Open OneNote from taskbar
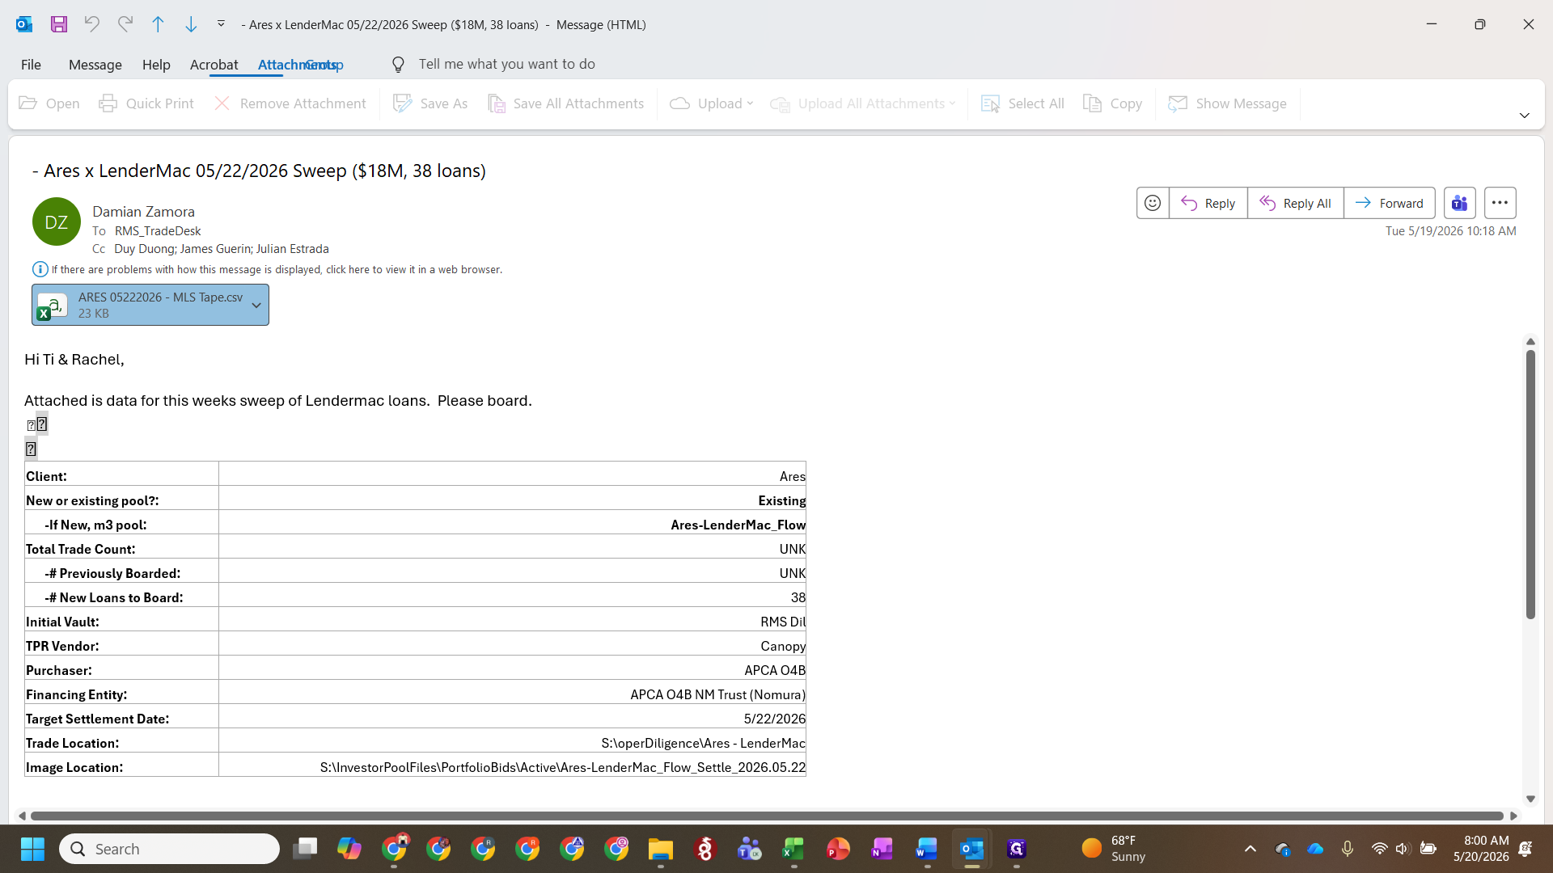The width and height of the screenshot is (1553, 873). 882,849
